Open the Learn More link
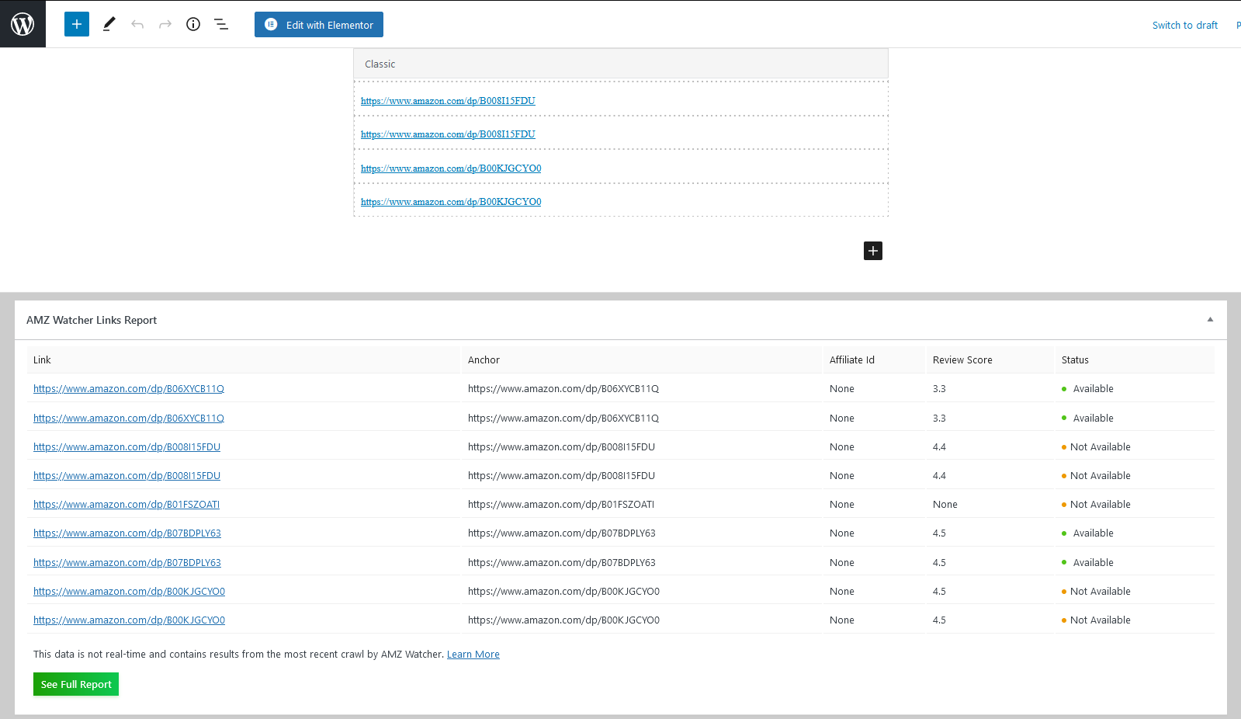Viewport: 1241px width, 719px height. (x=473, y=655)
